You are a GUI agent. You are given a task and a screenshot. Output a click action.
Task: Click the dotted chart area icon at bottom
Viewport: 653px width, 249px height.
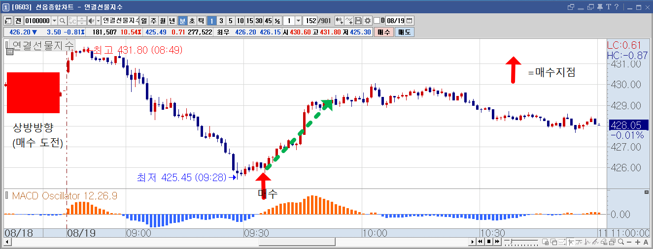(562, 242)
